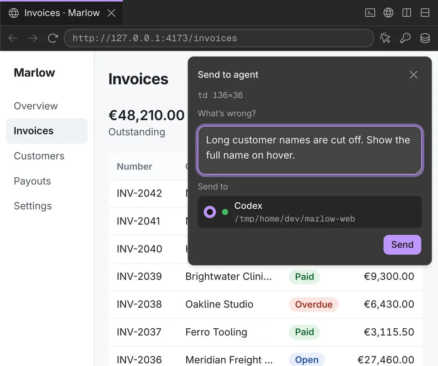Click the Oakline Studio customer cell
The image size is (438, 366).
219,304
